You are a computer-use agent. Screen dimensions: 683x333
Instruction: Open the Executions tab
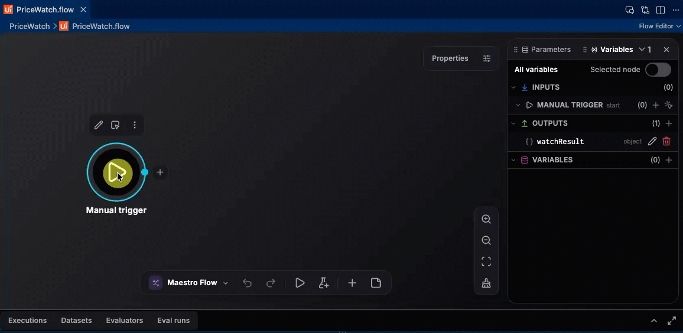27,321
